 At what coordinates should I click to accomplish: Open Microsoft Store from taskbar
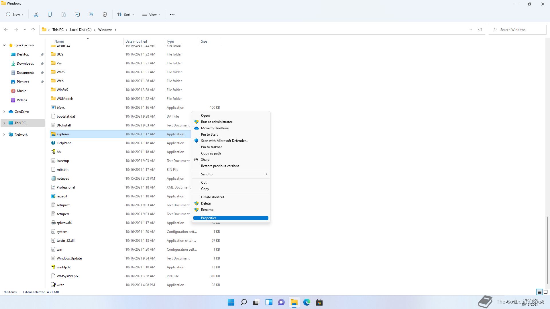pos(319,302)
